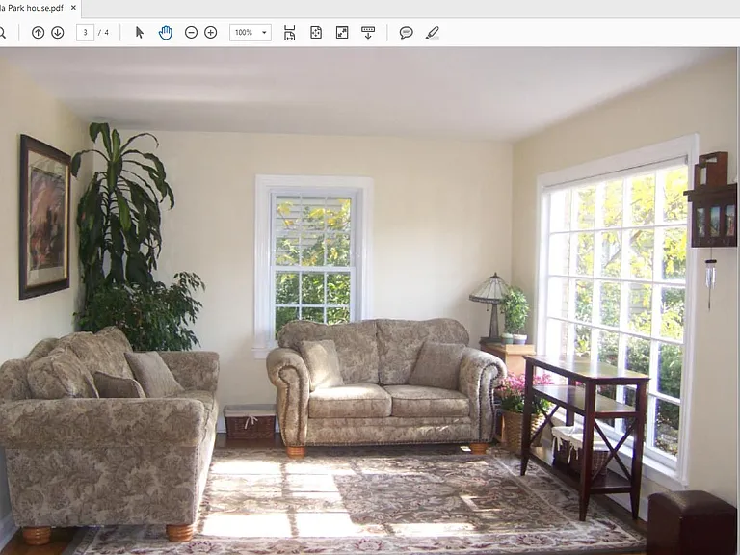
Task: Click the fit one full page icon
Action: tap(316, 33)
